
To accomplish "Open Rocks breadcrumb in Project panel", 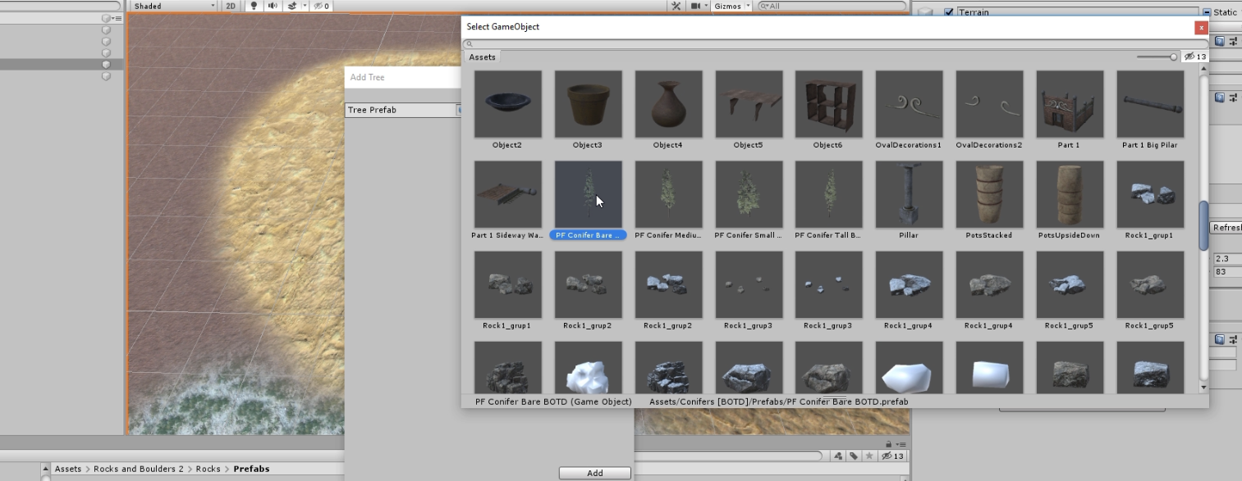I will (x=209, y=469).
